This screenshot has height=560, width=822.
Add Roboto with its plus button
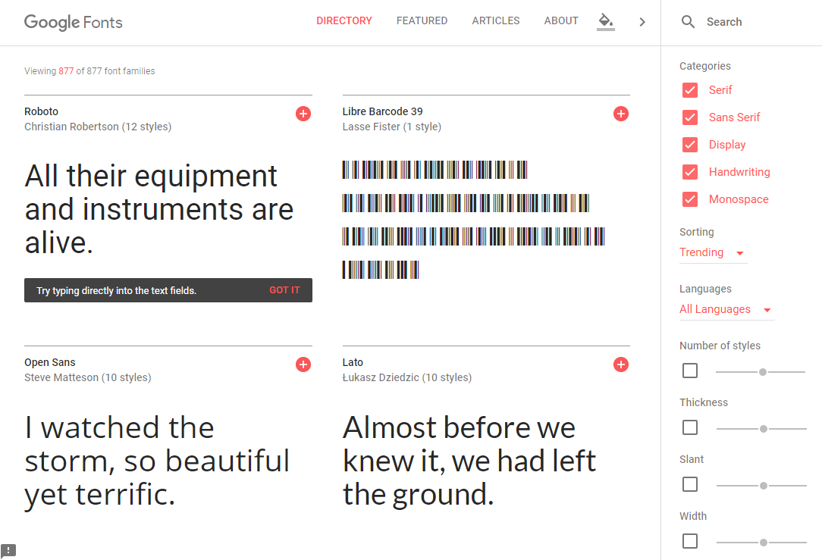(x=303, y=114)
